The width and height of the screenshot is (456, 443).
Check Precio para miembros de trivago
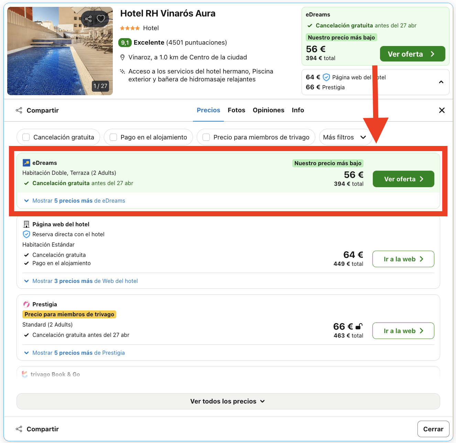point(206,137)
